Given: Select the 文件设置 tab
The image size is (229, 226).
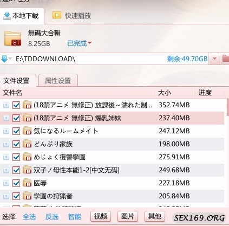Looking at the screenshot, I should point(18,81).
